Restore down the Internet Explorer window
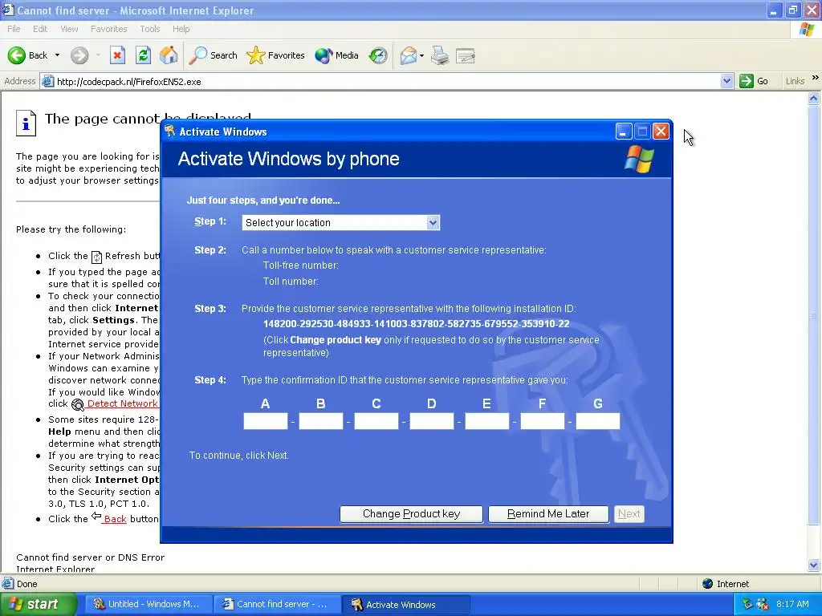 click(793, 10)
